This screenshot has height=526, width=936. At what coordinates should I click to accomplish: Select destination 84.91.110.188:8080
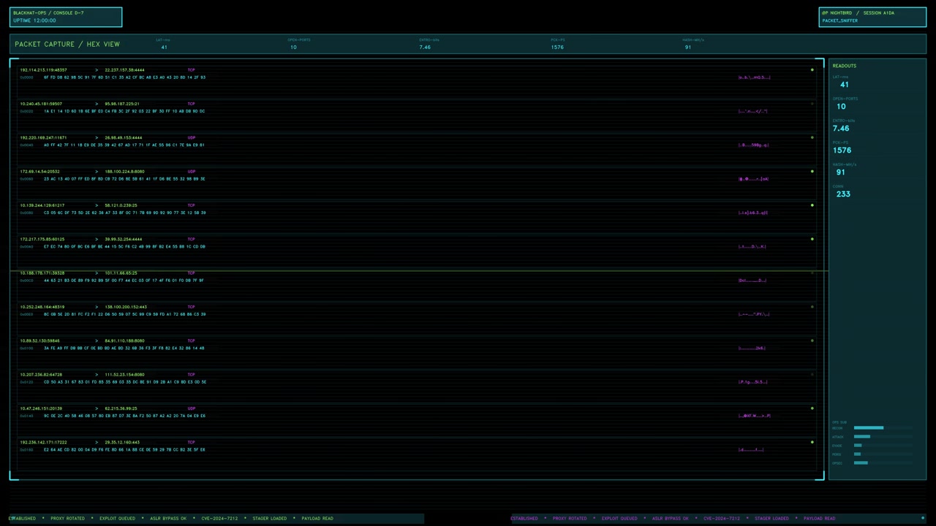[x=124, y=340]
